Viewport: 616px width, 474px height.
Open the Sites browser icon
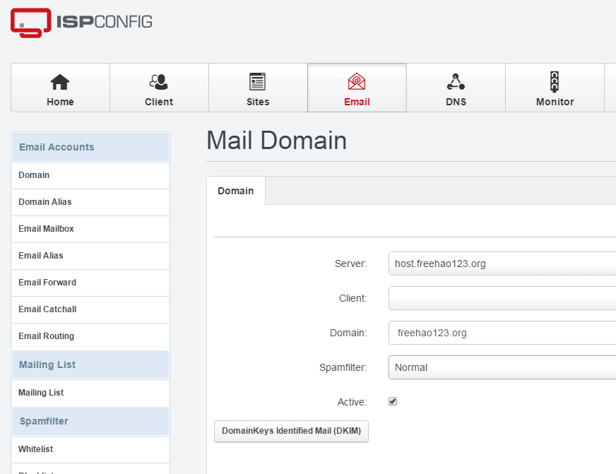(258, 82)
